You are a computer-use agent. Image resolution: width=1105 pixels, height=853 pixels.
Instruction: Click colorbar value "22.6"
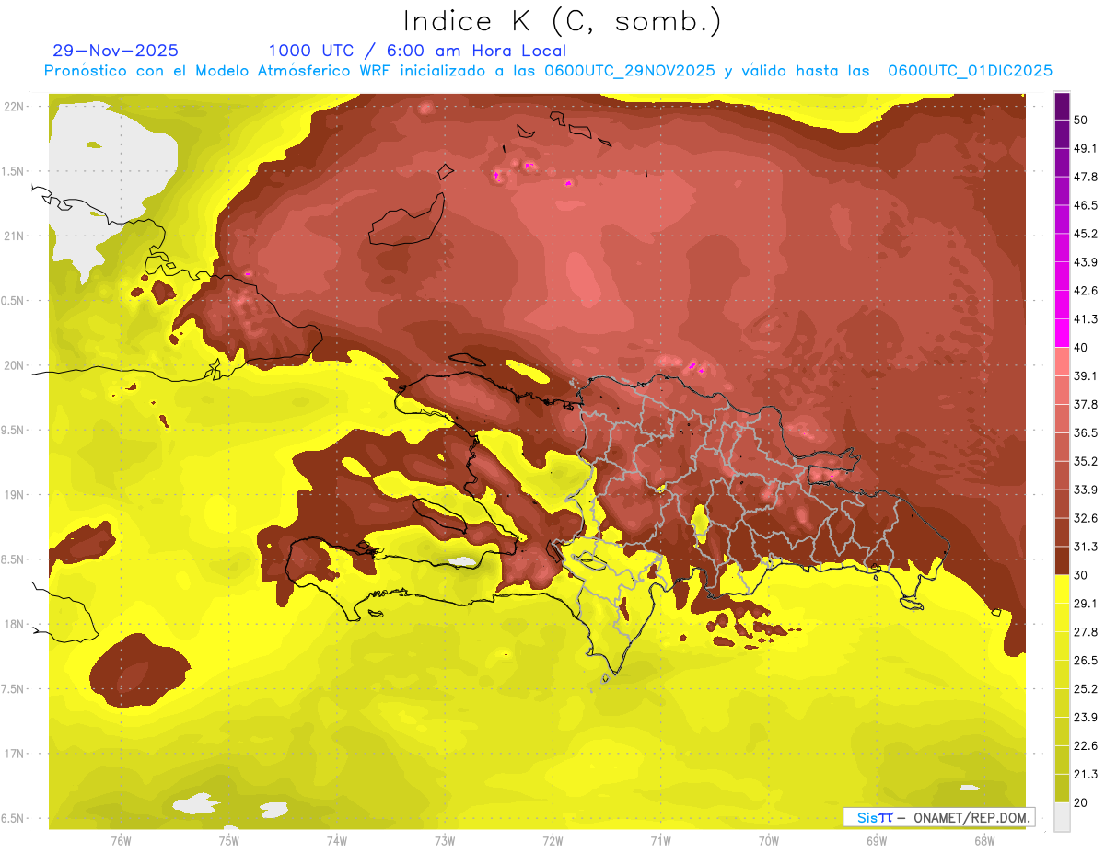(x=1086, y=746)
